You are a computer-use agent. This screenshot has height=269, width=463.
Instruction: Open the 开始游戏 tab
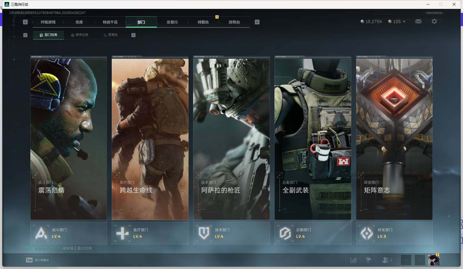48,22
